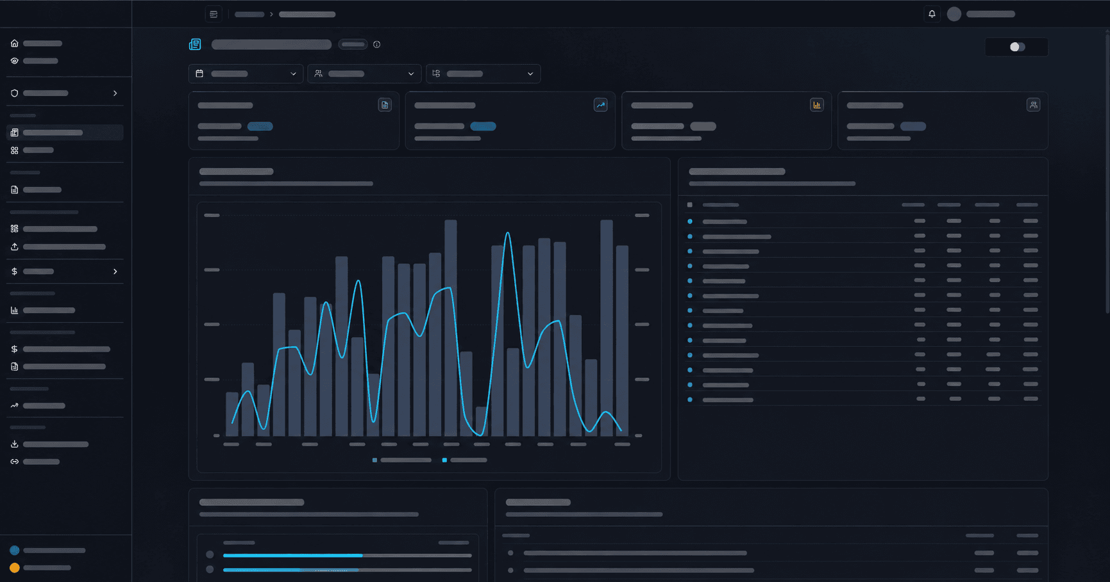Open notifications with the bell icon
Viewport: 1110px width, 582px height.
coord(932,14)
